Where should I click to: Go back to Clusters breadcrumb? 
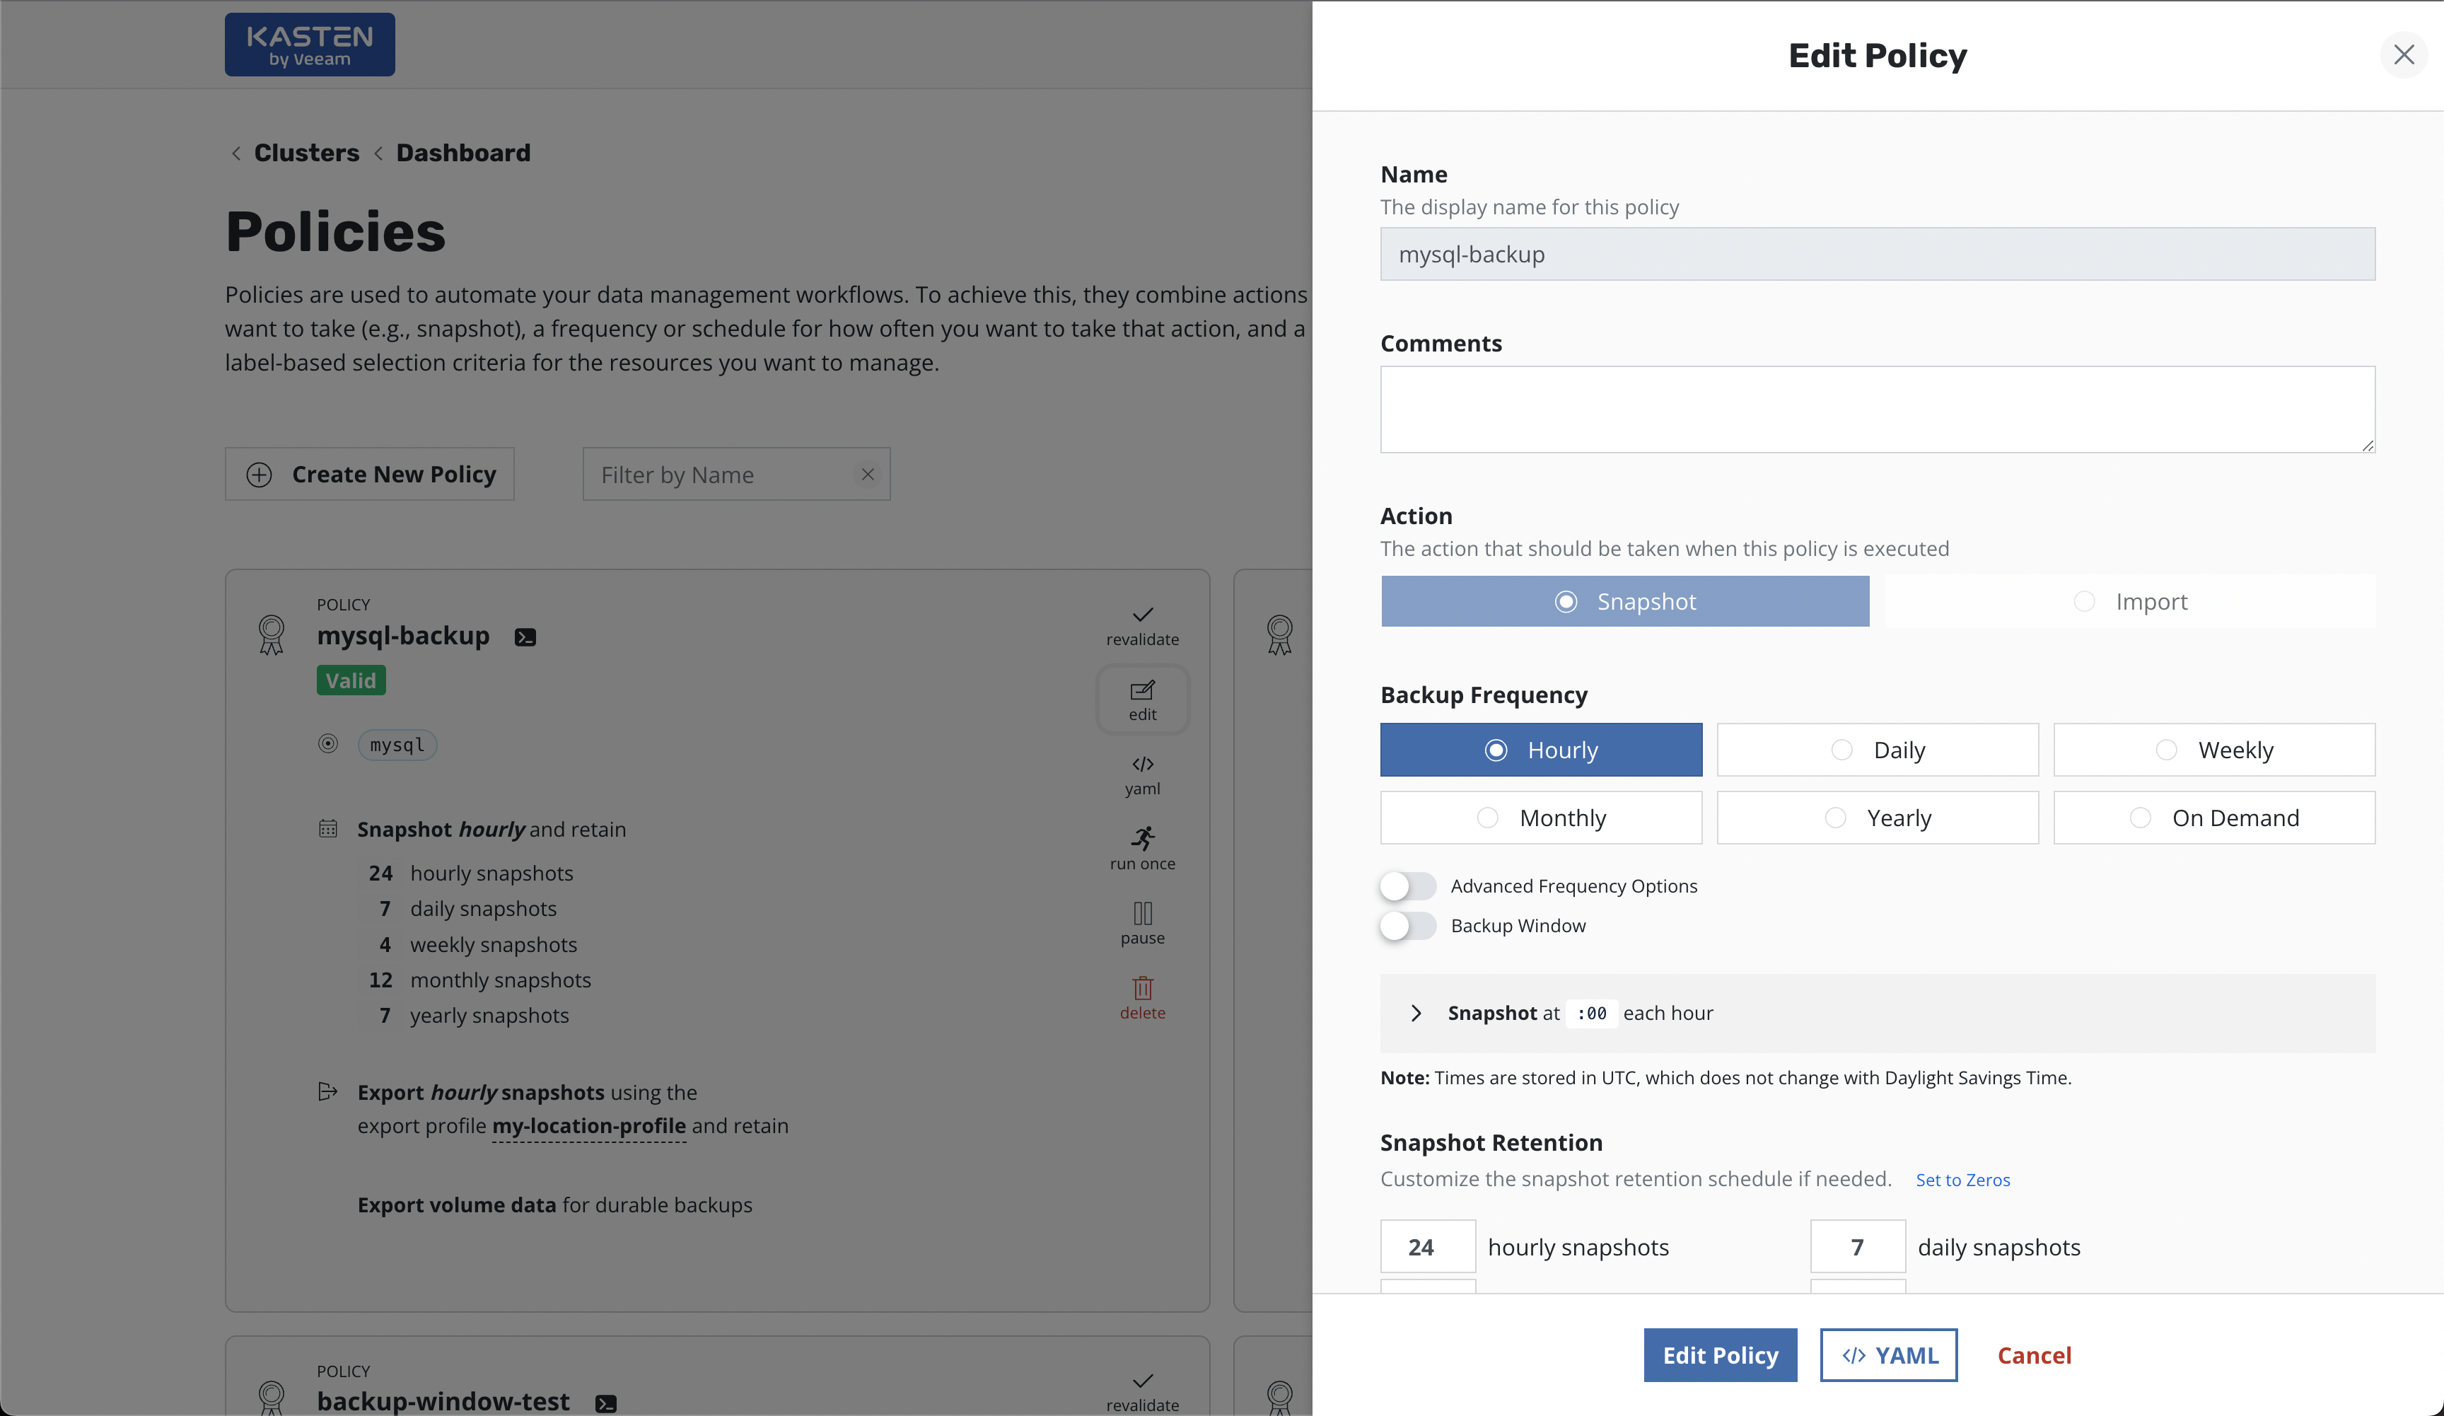tap(305, 152)
